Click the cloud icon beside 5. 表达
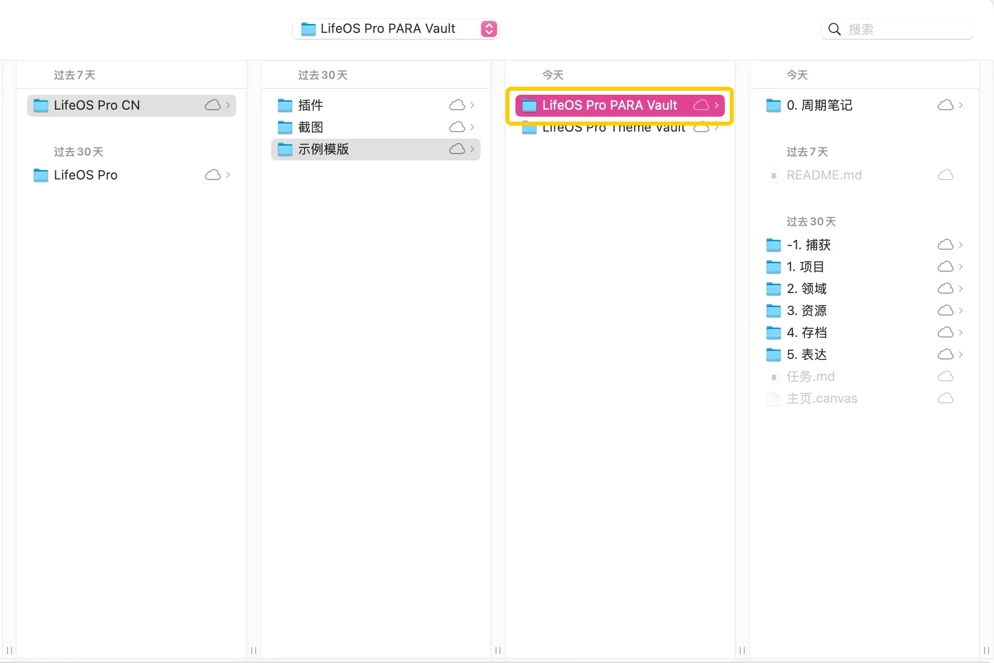 point(945,354)
